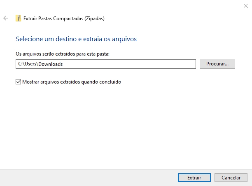Image resolution: width=252 pixels, height=186 pixels.
Task: Click the zipped folder icon in header
Action: (x=18, y=18)
